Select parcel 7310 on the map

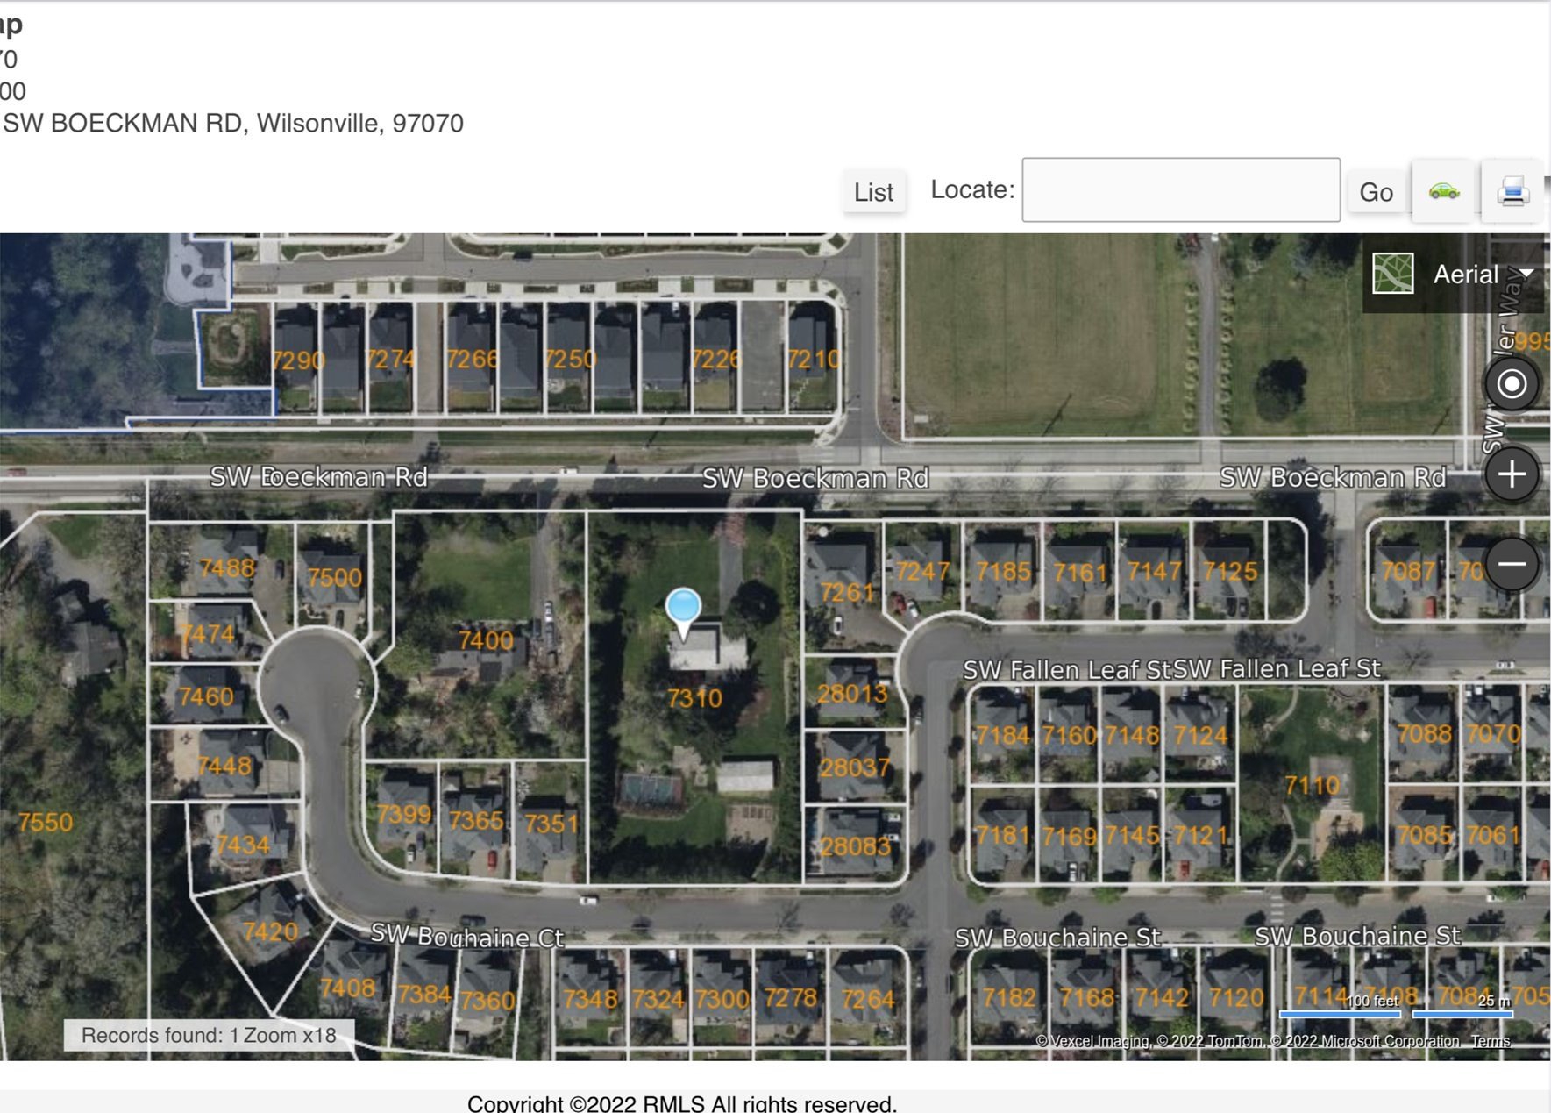pyautogui.click(x=694, y=698)
